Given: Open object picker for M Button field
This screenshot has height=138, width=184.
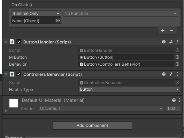Looking at the screenshot, I should click(x=177, y=57).
